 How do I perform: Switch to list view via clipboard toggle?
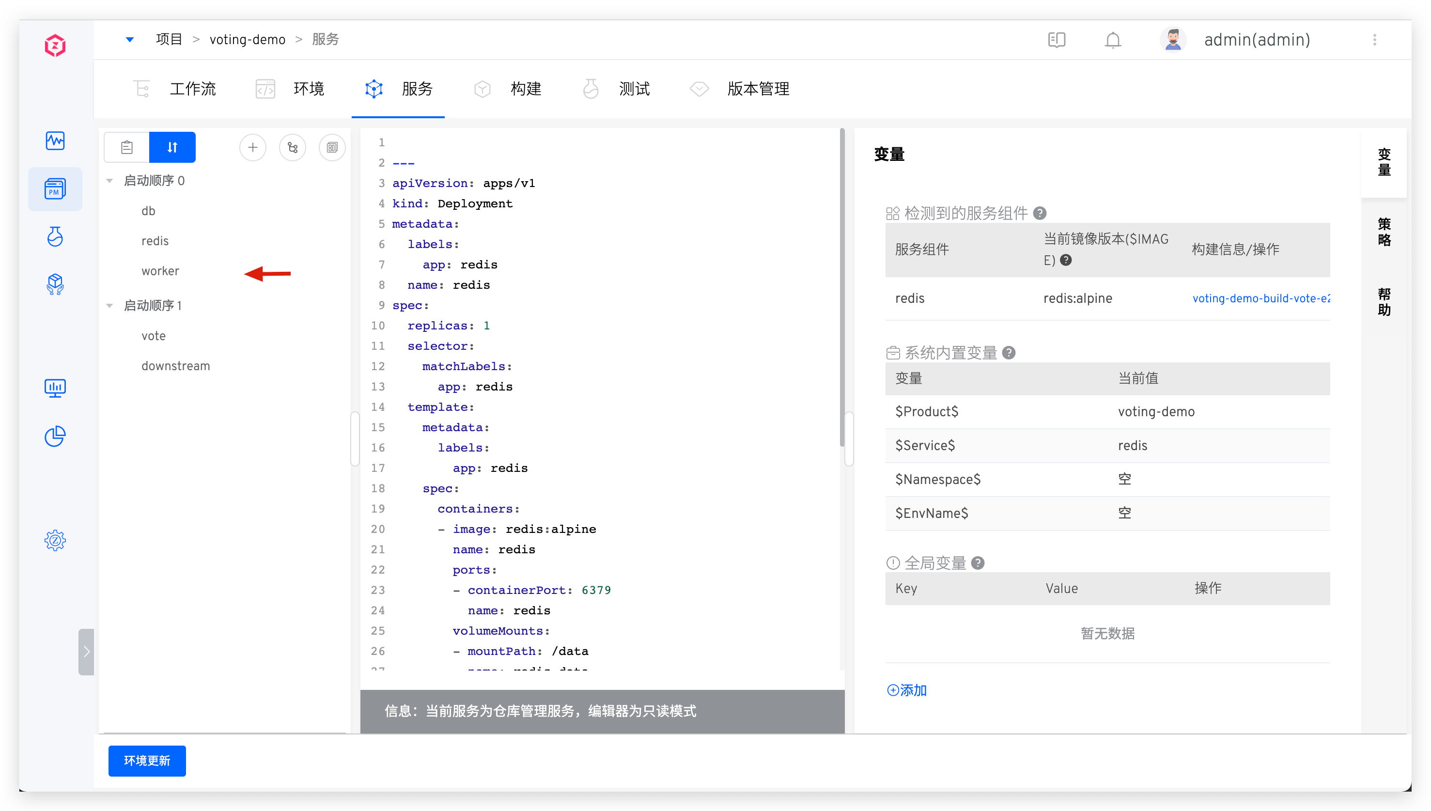tap(126, 147)
